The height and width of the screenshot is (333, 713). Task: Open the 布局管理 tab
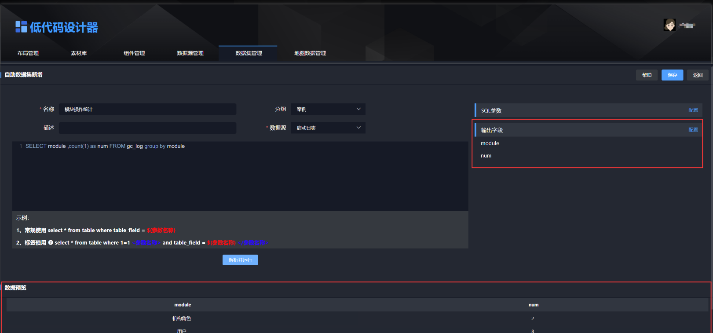point(28,53)
